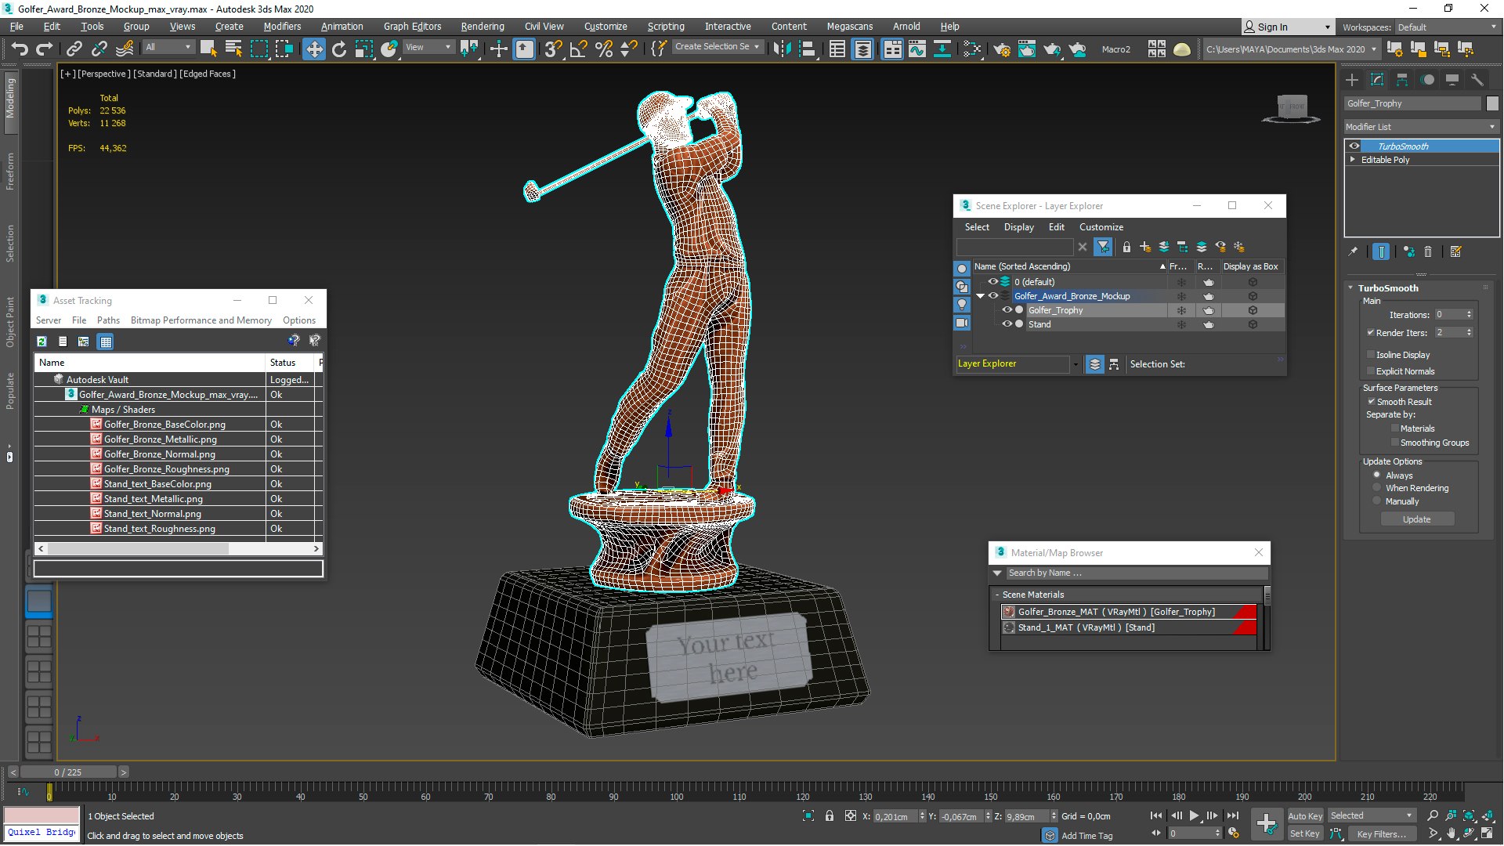Enable the Isoline Display checkbox

(1371, 355)
